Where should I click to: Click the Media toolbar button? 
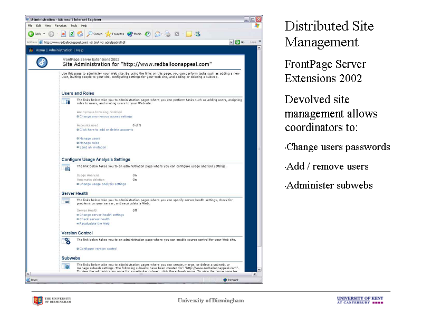[x=135, y=34]
